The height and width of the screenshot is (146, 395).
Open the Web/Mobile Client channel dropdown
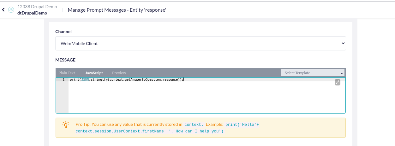point(200,44)
